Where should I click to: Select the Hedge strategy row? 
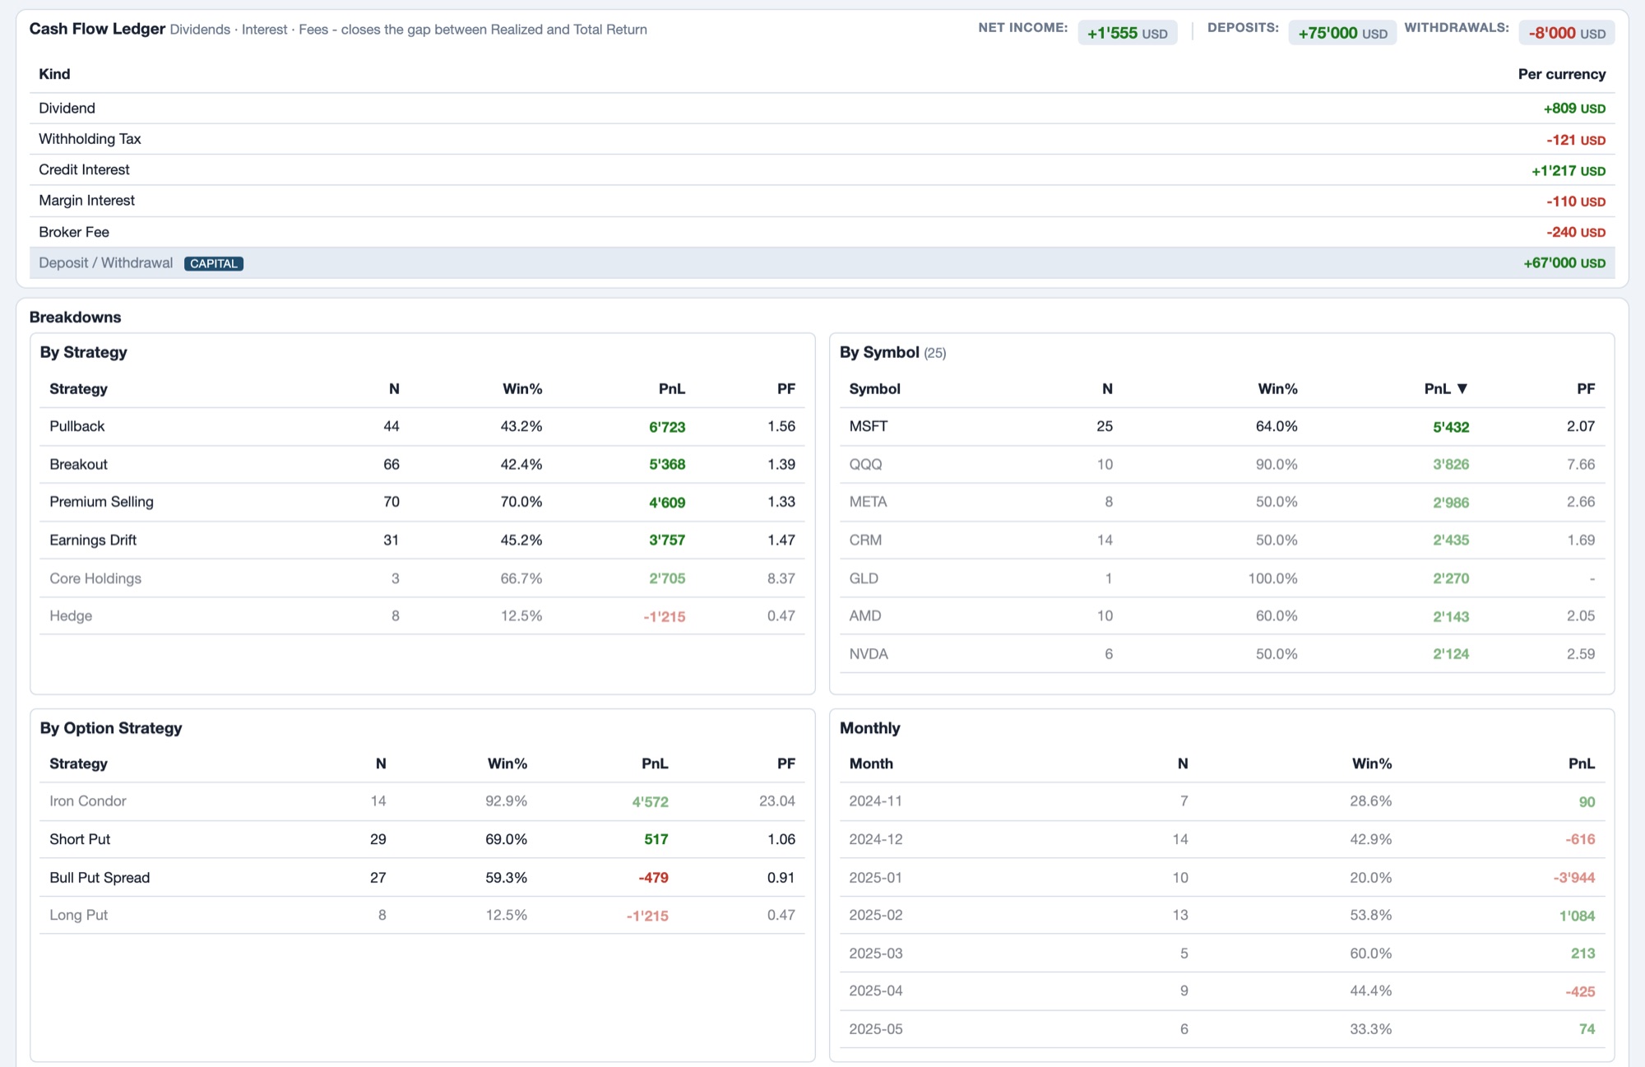(422, 616)
